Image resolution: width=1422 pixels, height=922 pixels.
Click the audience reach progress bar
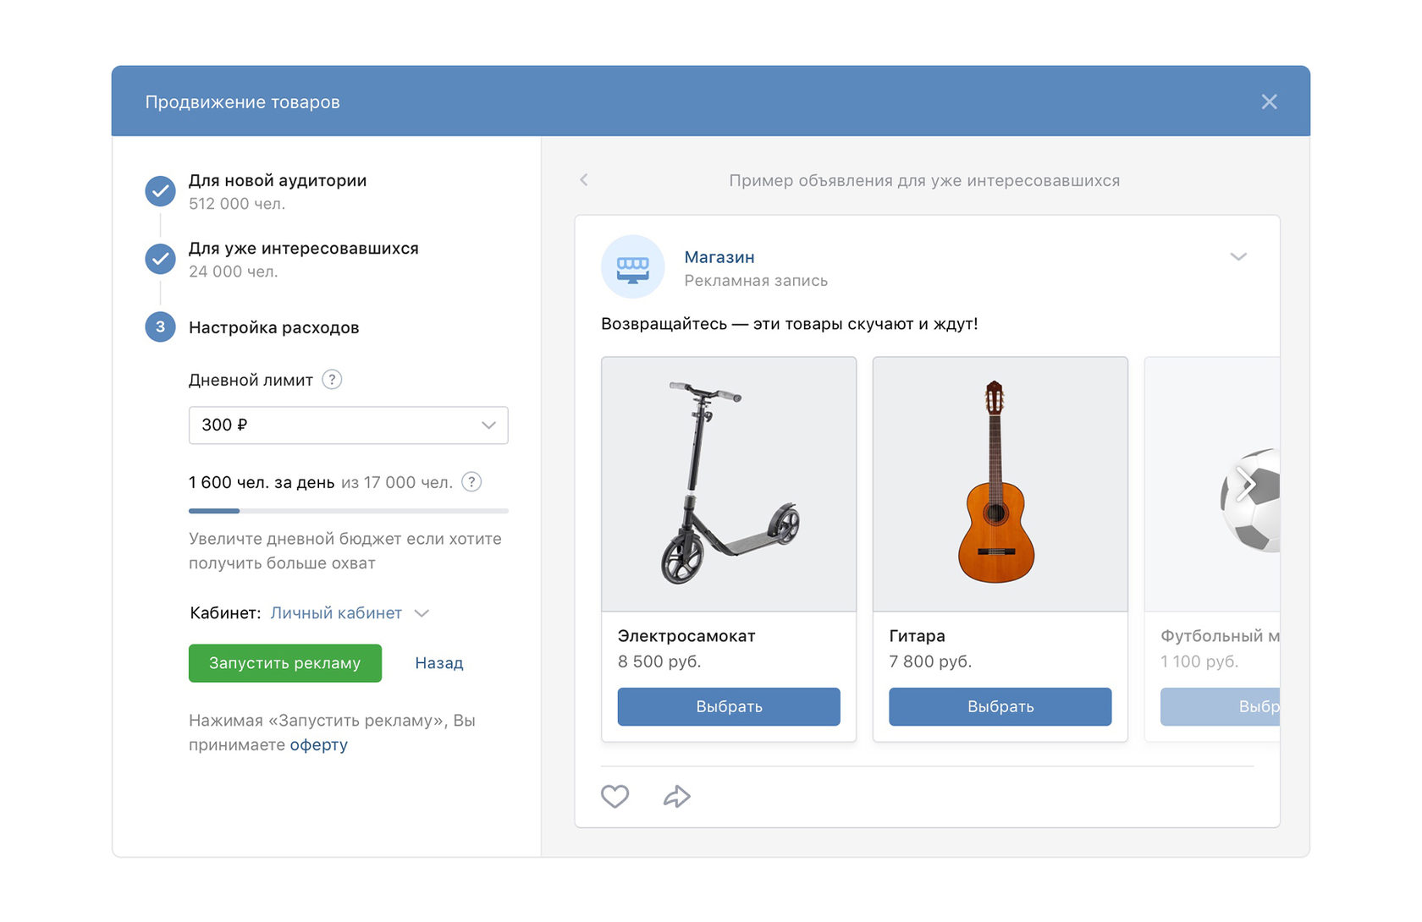(x=348, y=511)
